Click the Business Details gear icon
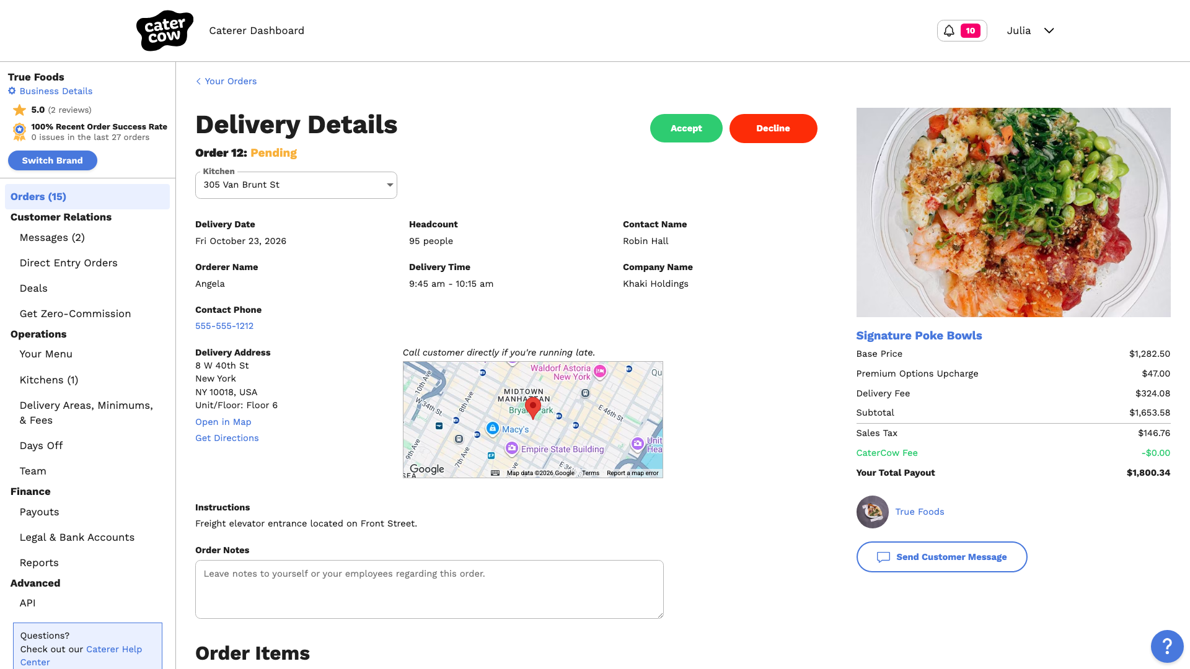Image resolution: width=1190 pixels, height=669 pixels. click(x=12, y=91)
